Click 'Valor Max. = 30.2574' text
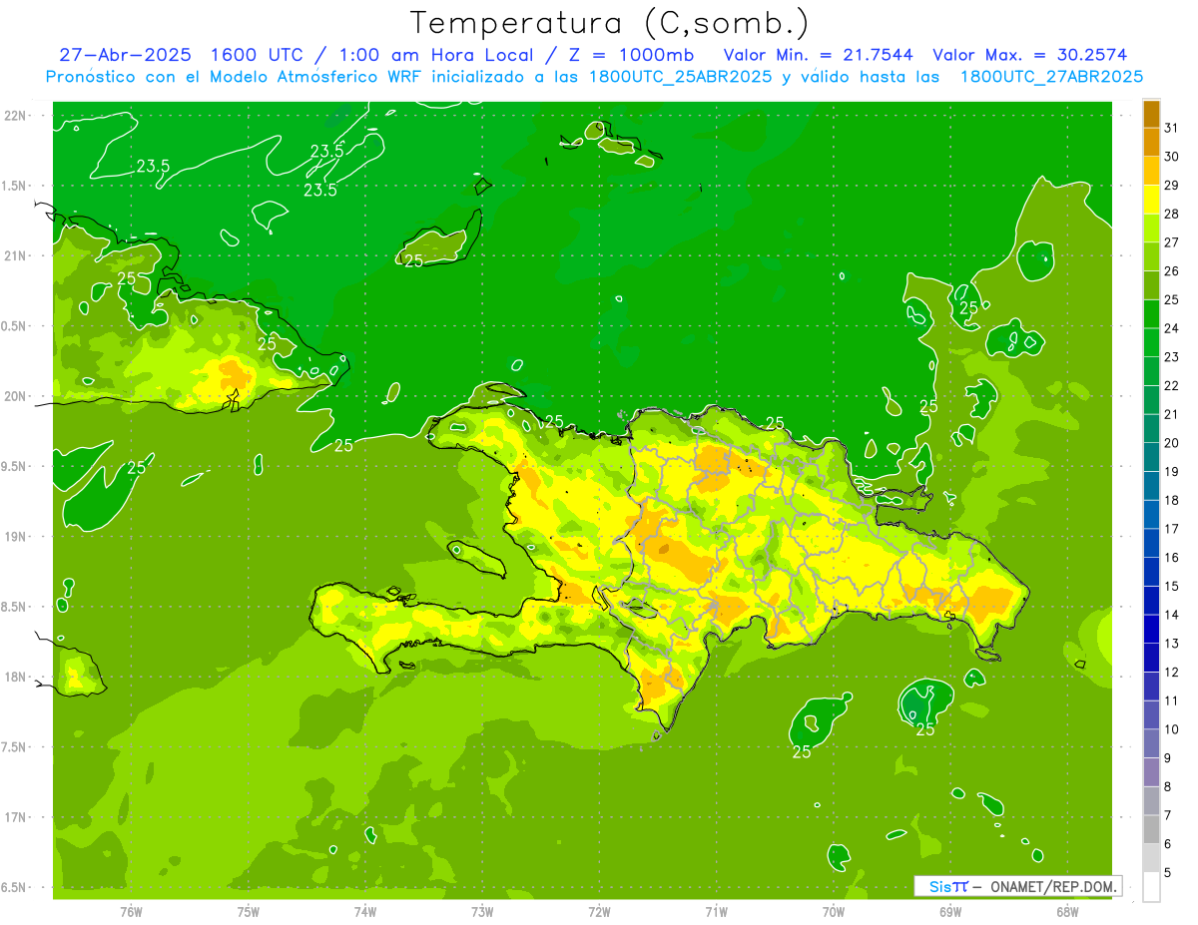 tap(1030, 55)
